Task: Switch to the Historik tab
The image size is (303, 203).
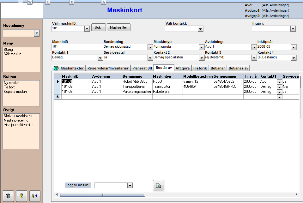Action: tap(200, 68)
